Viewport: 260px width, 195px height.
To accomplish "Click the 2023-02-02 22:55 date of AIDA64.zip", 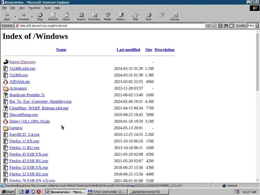I will coord(128,82).
